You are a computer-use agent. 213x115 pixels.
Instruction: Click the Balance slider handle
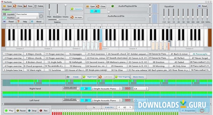tap(58, 20)
